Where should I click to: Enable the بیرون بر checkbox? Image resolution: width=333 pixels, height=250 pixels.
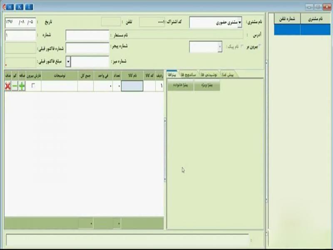[260, 46]
